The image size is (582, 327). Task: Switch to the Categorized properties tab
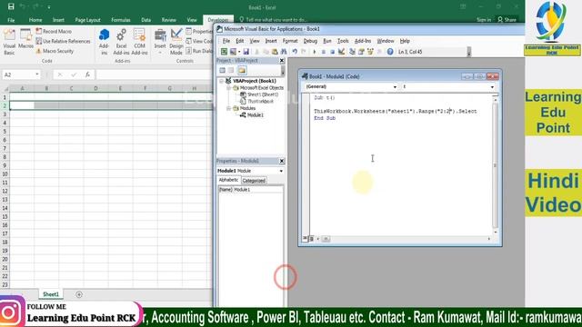click(x=254, y=181)
